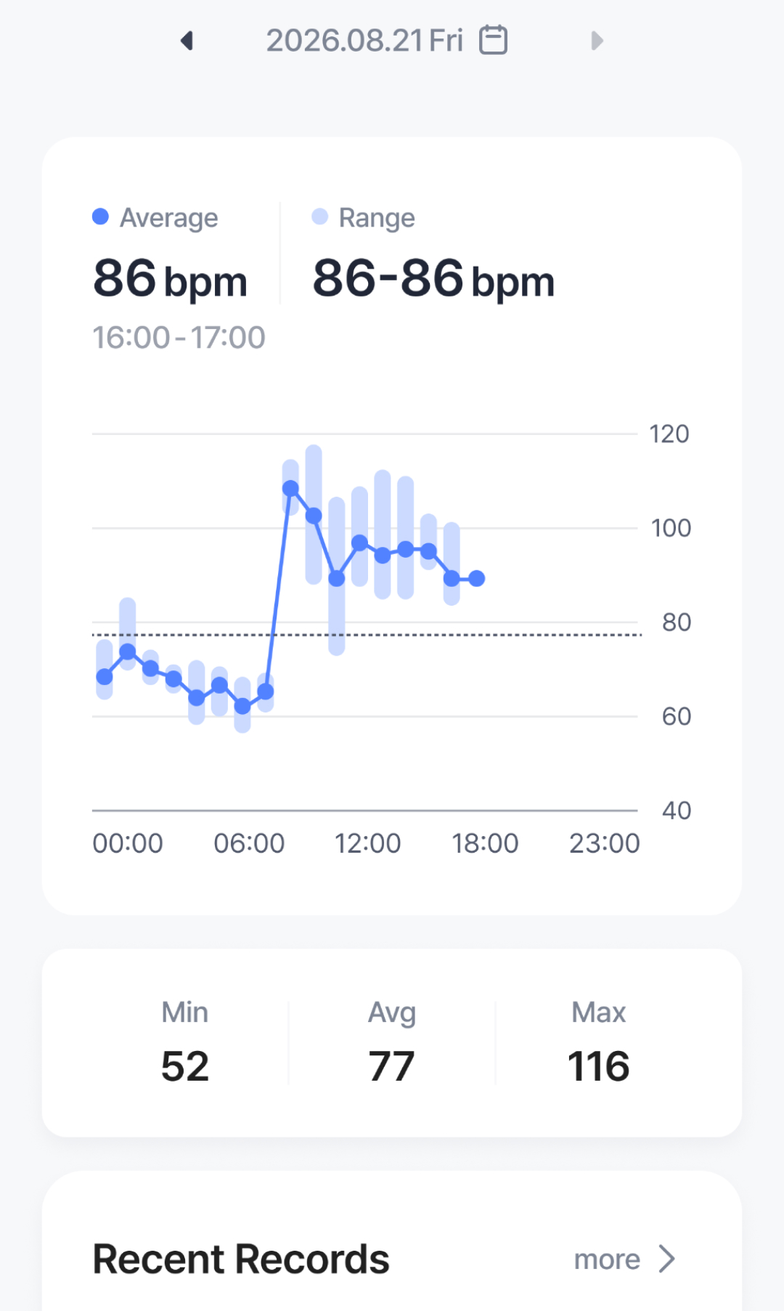Viewport: 784px width, 1311px height.
Task: Expand Recent Records with chevron arrow
Action: tap(666, 1259)
